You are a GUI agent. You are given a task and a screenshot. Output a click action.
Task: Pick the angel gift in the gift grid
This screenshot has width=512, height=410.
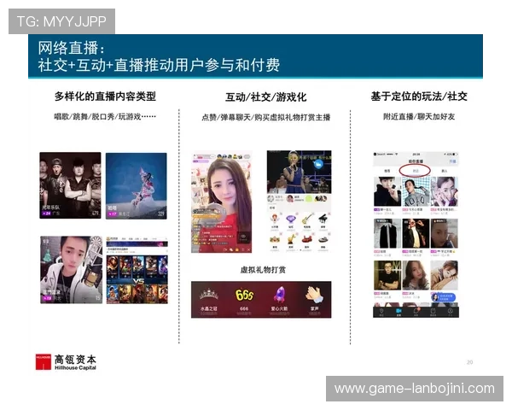coord(275,219)
